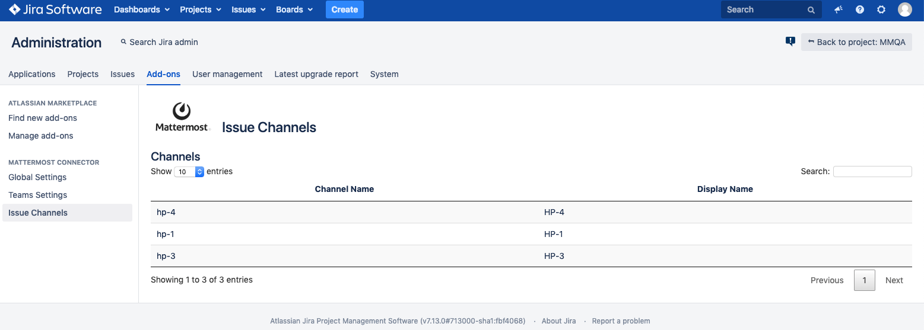Open Global Settings in the sidebar
The width and height of the screenshot is (924, 330).
click(x=37, y=177)
